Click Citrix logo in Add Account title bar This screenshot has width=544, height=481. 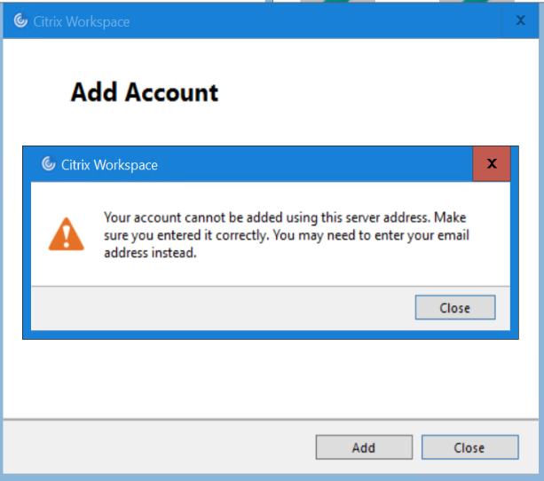pyautogui.click(x=20, y=20)
